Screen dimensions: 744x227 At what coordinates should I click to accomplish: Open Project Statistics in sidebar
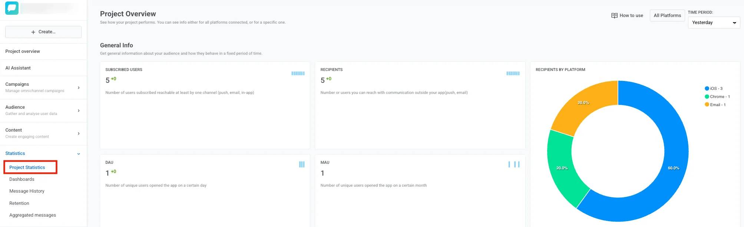tap(27, 167)
